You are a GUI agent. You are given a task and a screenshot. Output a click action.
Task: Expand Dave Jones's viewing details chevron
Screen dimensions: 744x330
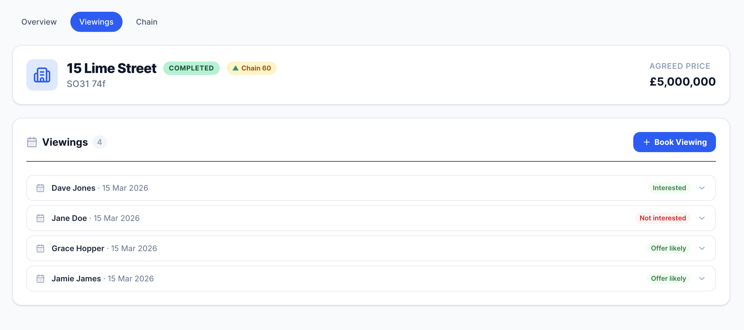(703, 188)
